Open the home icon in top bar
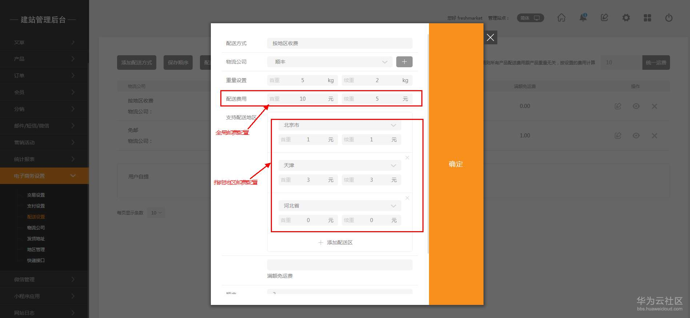This screenshot has height=318, width=690. tap(561, 18)
